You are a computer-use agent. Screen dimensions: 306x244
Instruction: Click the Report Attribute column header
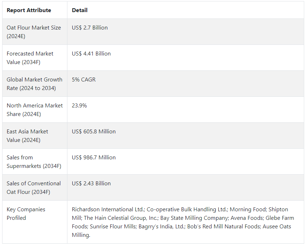coord(29,10)
